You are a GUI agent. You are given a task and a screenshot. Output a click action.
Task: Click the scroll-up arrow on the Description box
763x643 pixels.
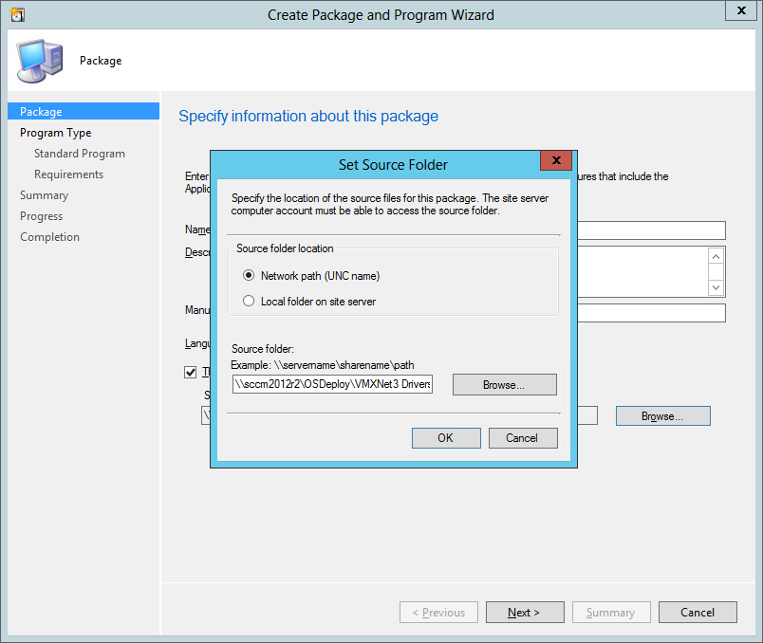(x=716, y=255)
